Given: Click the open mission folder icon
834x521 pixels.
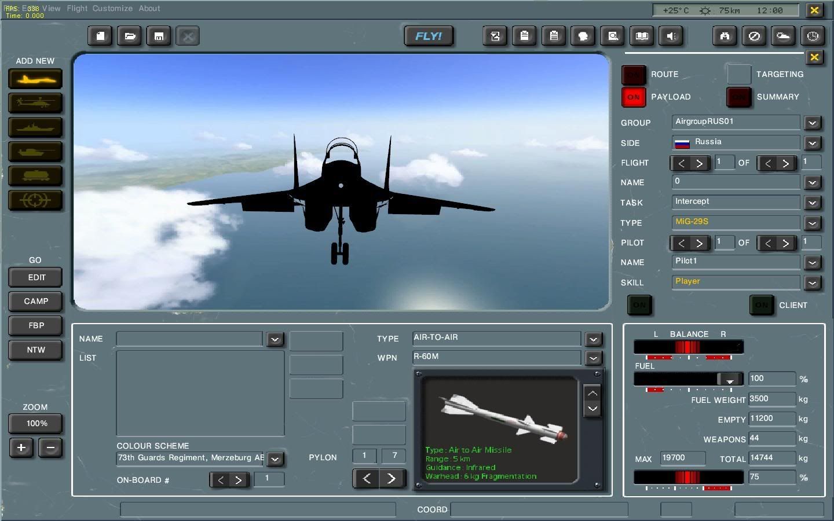Looking at the screenshot, I should (x=130, y=36).
